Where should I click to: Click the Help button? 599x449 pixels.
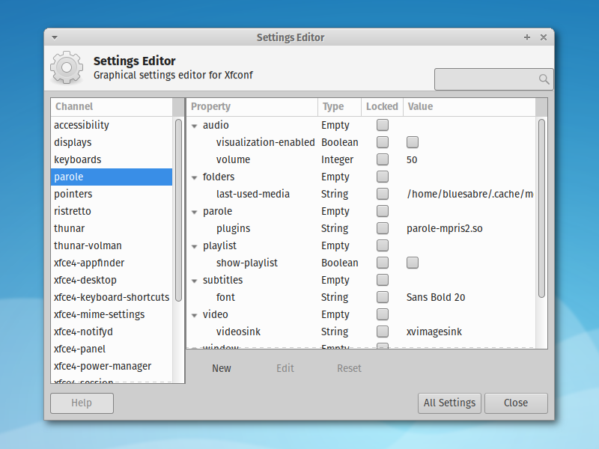point(82,403)
